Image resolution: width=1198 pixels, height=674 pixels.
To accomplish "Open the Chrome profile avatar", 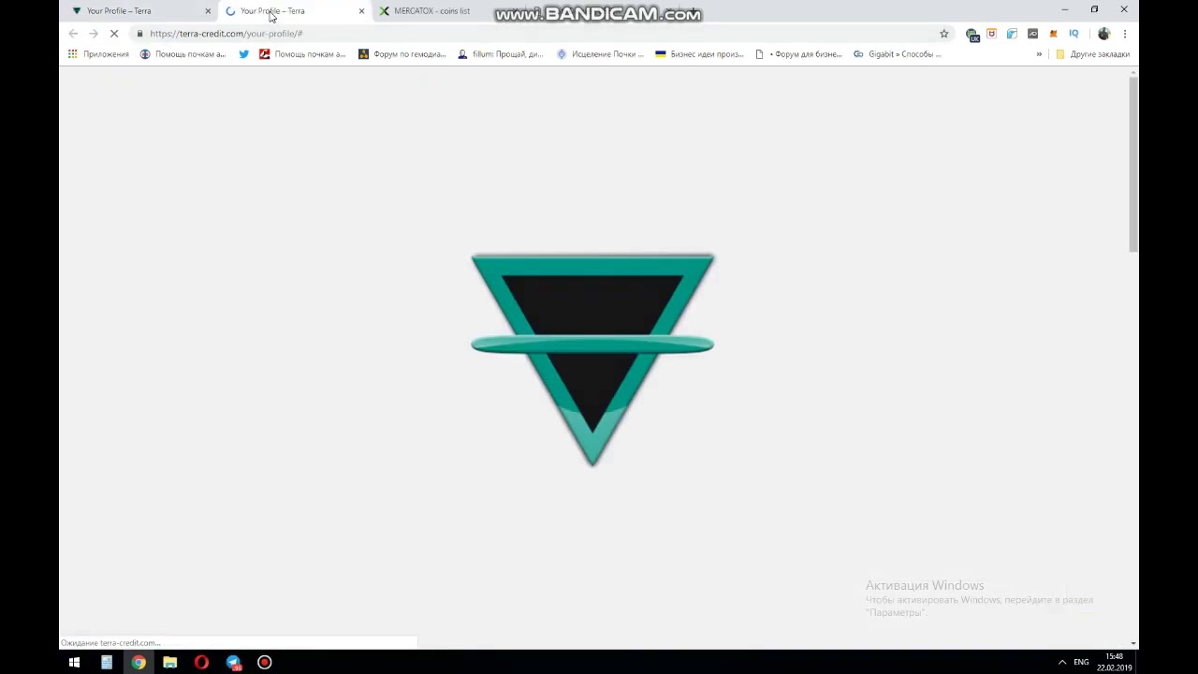I will pyautogui.click(x=1103, y=34).
